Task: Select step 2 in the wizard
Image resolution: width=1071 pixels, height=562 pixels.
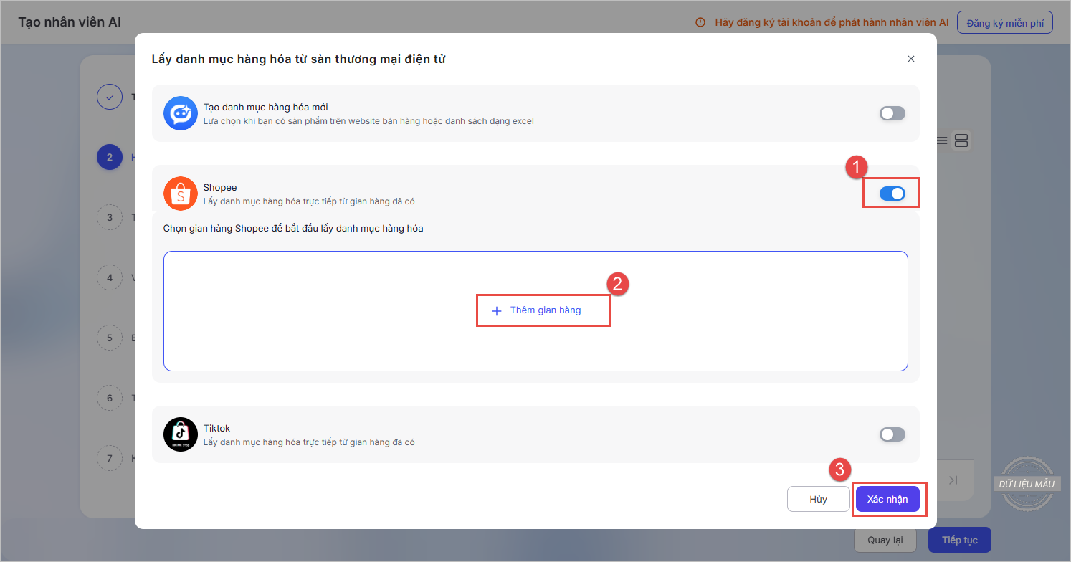Action: pos(110,157)
